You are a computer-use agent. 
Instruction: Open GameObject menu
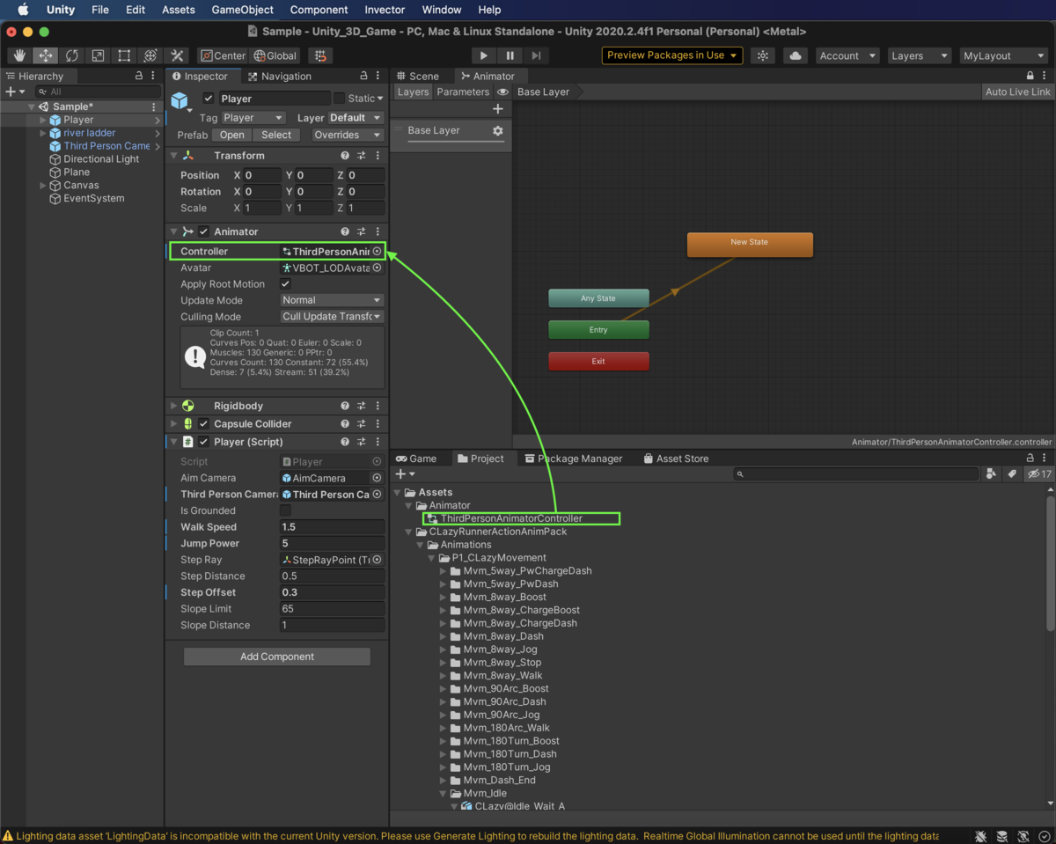point(243,10)
